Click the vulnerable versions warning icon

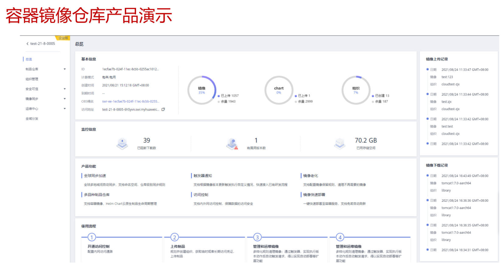point(232,144)
